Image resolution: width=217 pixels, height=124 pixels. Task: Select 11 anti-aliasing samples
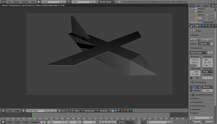pyautogui.click(x=196, y=87)
